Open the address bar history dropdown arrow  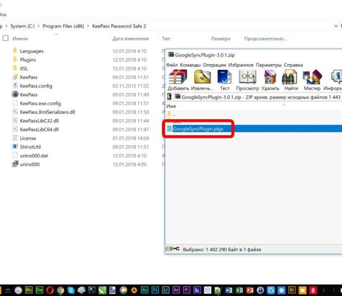tap(336, 26)
